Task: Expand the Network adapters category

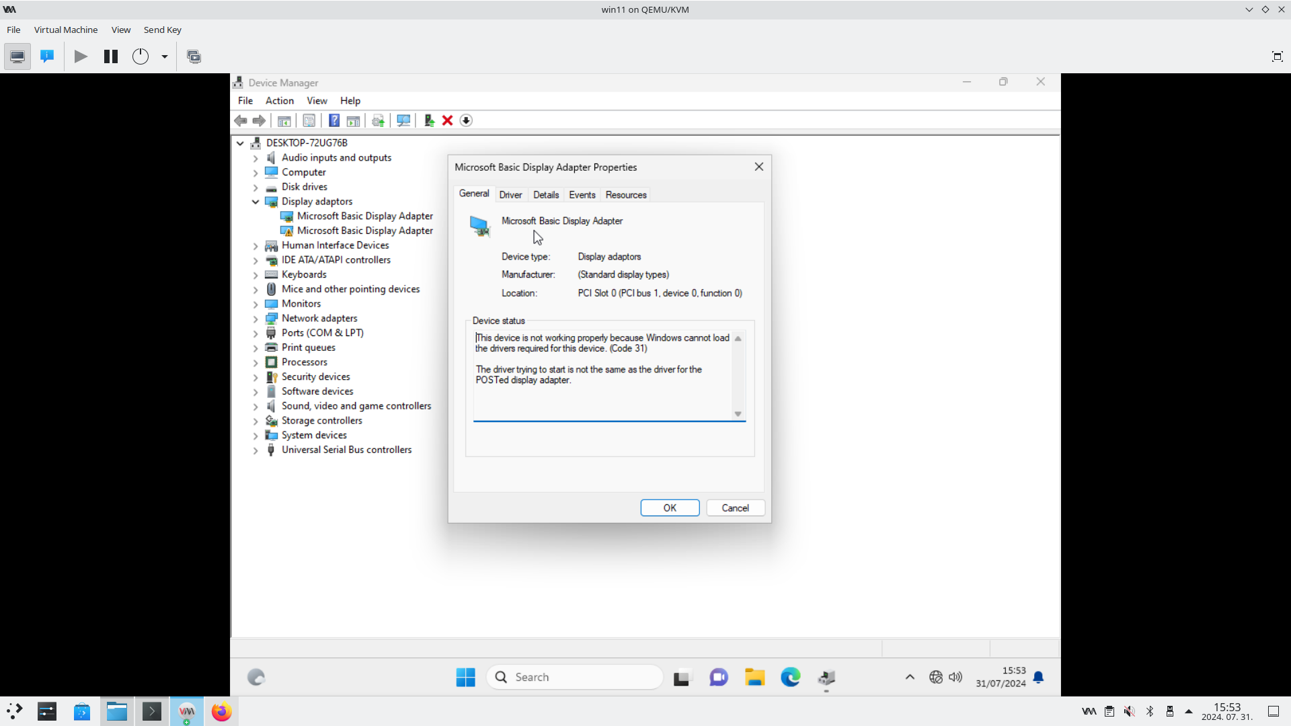Action: (x=256, y=319)
